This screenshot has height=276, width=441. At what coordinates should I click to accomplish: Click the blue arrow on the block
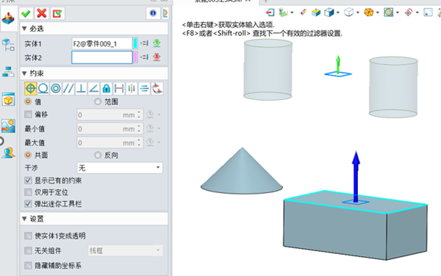(356, 176)
